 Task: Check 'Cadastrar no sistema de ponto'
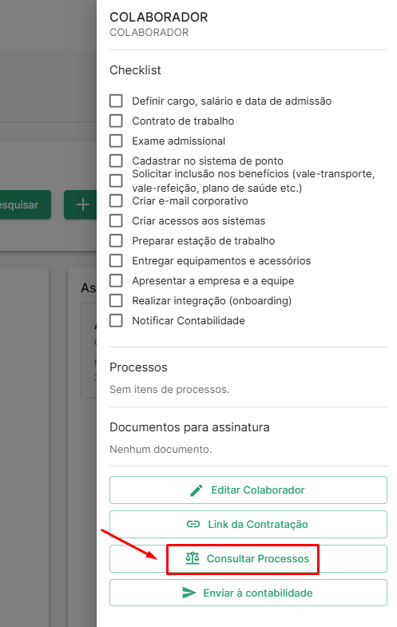click(116, 161)
